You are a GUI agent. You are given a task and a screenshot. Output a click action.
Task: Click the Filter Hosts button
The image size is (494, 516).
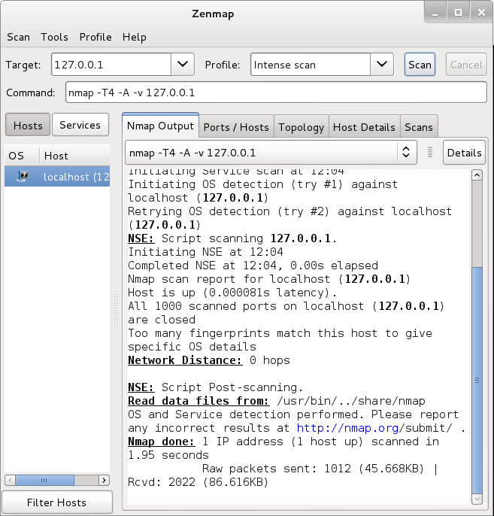(x=57, y=502)
